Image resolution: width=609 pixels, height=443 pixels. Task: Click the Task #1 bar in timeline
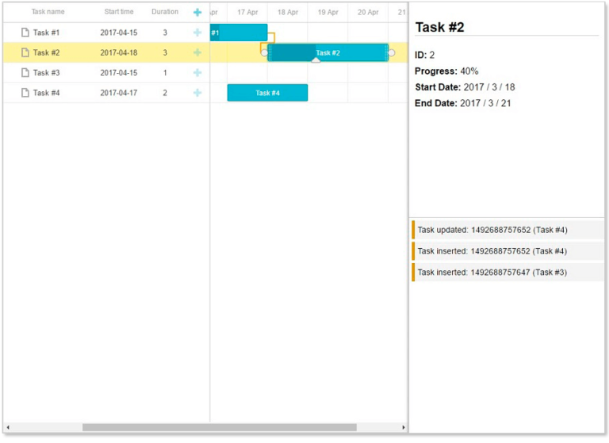[238, 32]
